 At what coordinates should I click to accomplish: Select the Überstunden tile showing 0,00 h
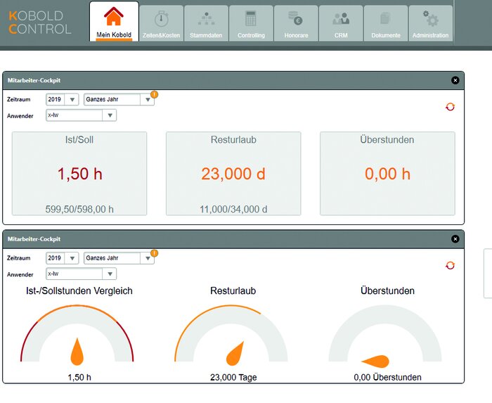387,174
